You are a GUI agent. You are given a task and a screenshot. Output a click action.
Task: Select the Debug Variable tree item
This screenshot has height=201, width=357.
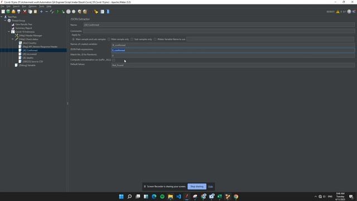click(27, 65)
